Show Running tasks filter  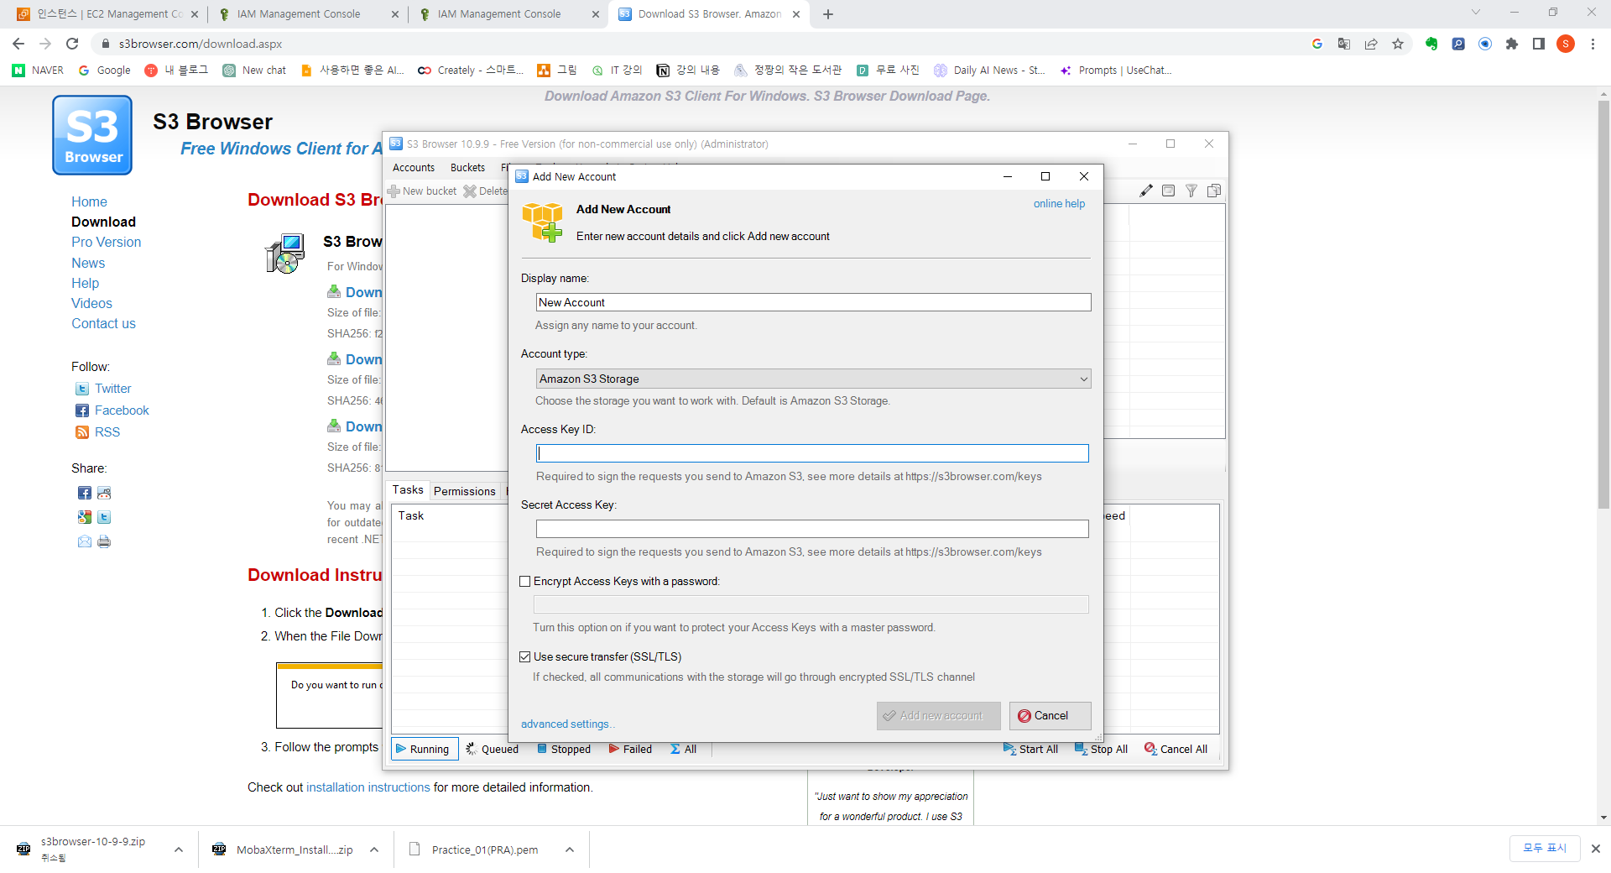(424, 749)
